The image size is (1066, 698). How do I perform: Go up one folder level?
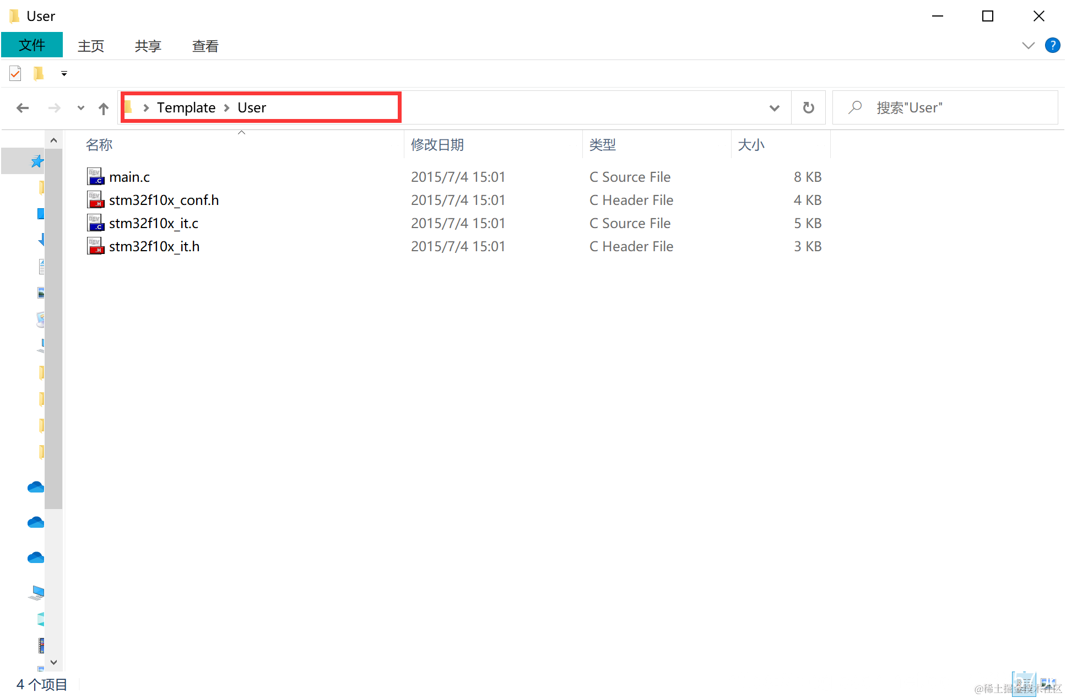[x=103, y=108]
